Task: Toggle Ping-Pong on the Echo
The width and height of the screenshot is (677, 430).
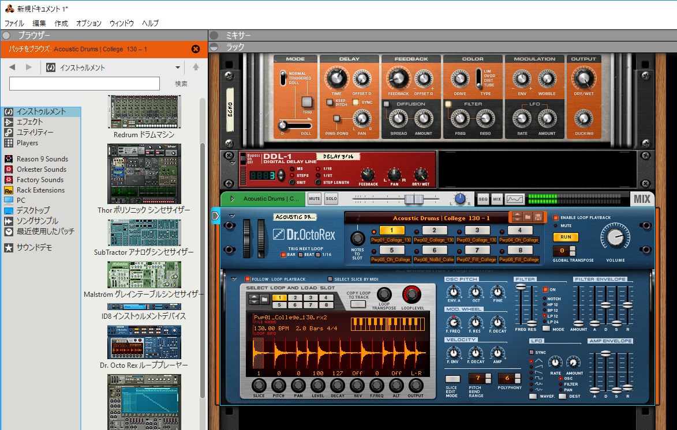Action: (x=336, y=119)
